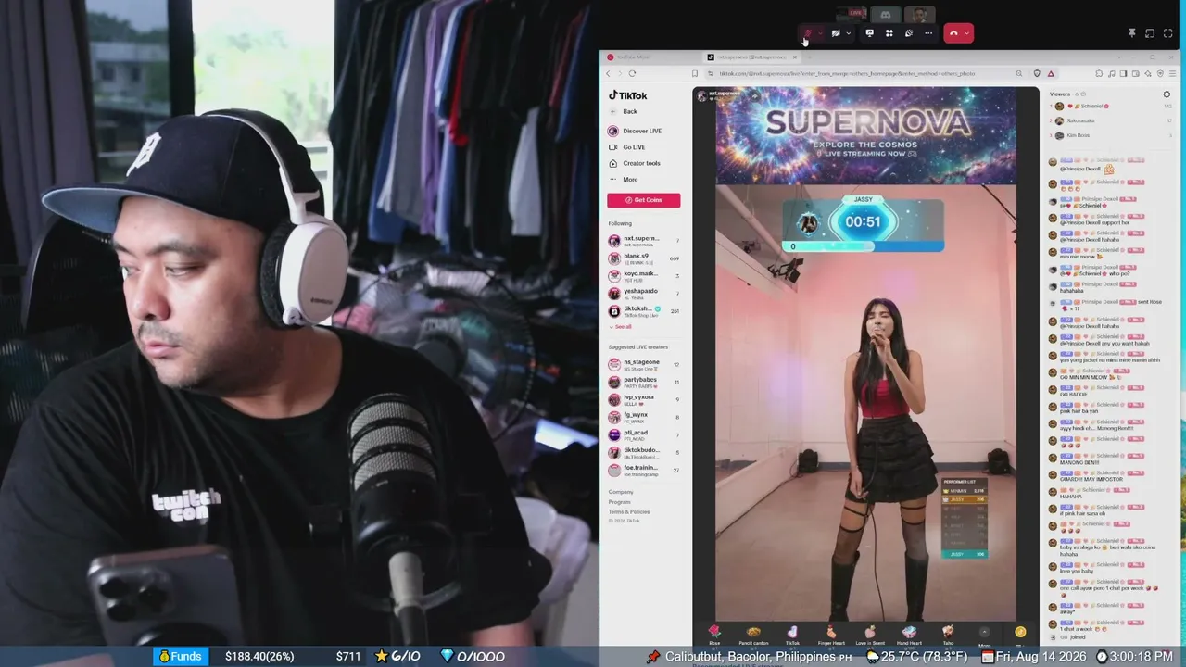The width and height of the screenshot is (1186, 667).
Task: Open suggested creator lvp_vyxora
Action: tap(644, 399)
